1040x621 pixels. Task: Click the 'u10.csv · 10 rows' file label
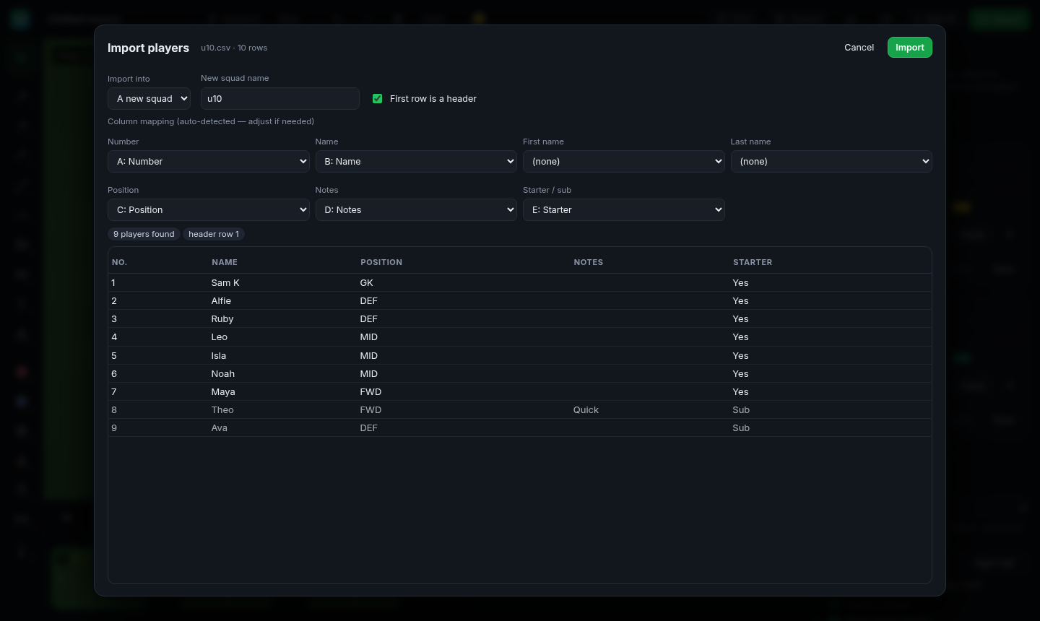(x=234, y=48)
